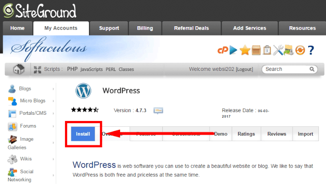Image resolution: width=326 pixels, height=187 pixels.
Task: Click the Image Galleries category icon
Action: point(12,140)
